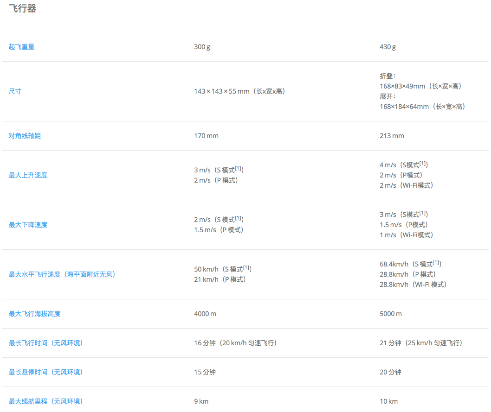The width and height of the screenshot is (491, 412).
Task: Click footnote [1] in 最大下降速度 row after 3 m/s
Action: [x=423, y=213]
